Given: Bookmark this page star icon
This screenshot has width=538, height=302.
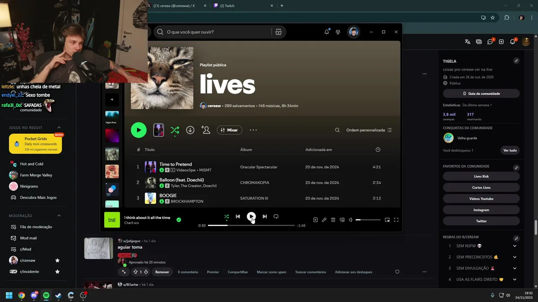Looking at the screenshot, I should 493,18.
